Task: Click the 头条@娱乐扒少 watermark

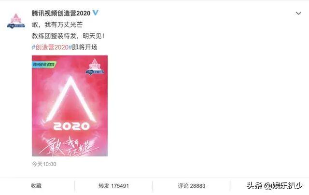Action: pos(275,186)
